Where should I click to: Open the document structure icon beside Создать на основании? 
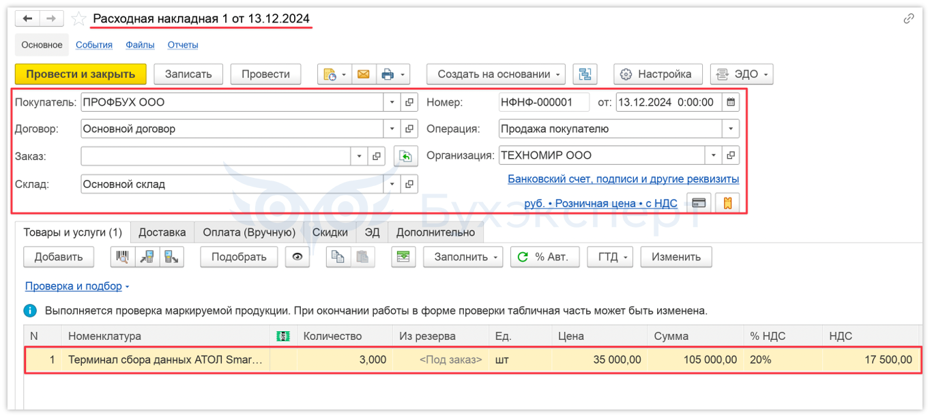coord(585,74)
